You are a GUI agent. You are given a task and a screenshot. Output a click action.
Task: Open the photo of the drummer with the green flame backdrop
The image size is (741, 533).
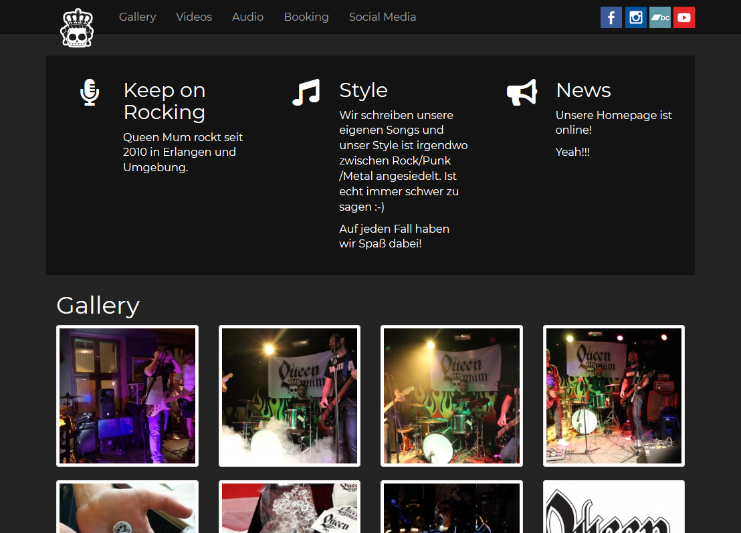[452, 396]
